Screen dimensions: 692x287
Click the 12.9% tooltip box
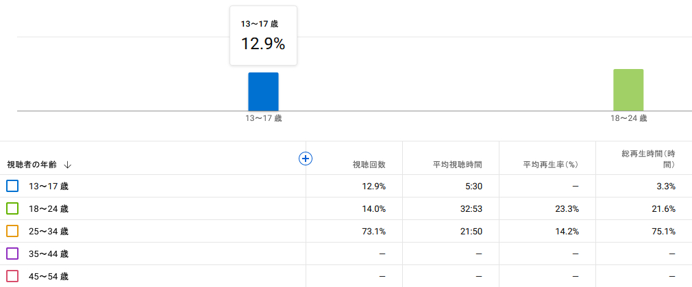264,36
